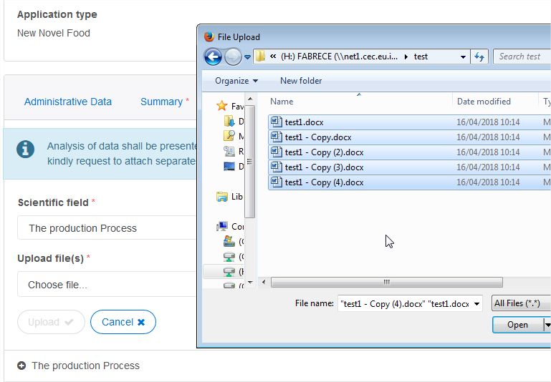Click the horizontal scrollbar in the file list

(x=387, y=282)
